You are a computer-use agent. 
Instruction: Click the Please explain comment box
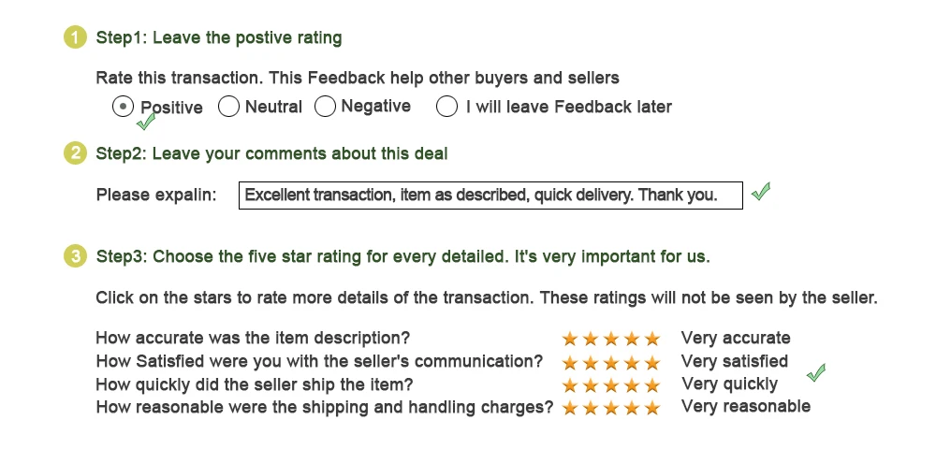[x=490, y=196]
